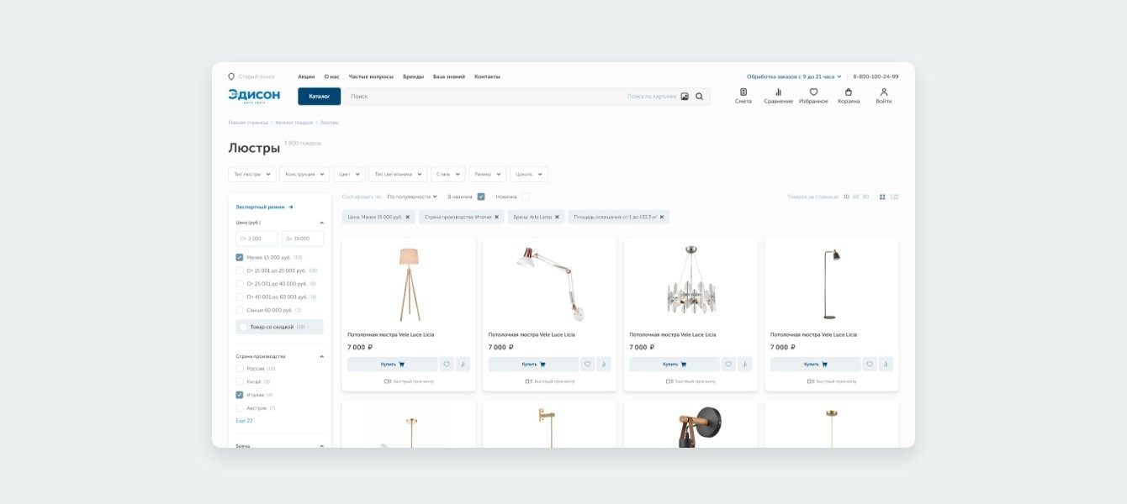The width and height of the screenshot is (1127, 504).
Task: Click the Эдисон logo
Action: click(x=254, y=96)
